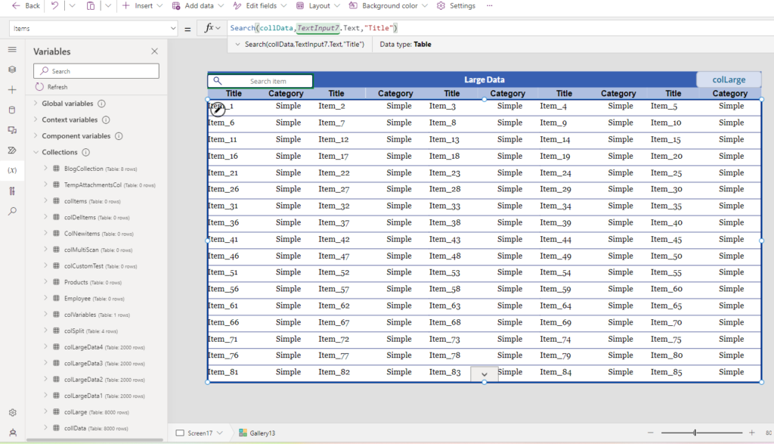
Task: Click the fx formula button
Action: (212, 28)
